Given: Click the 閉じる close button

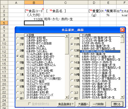Looking at the screenshot, I should coord(117,104).
